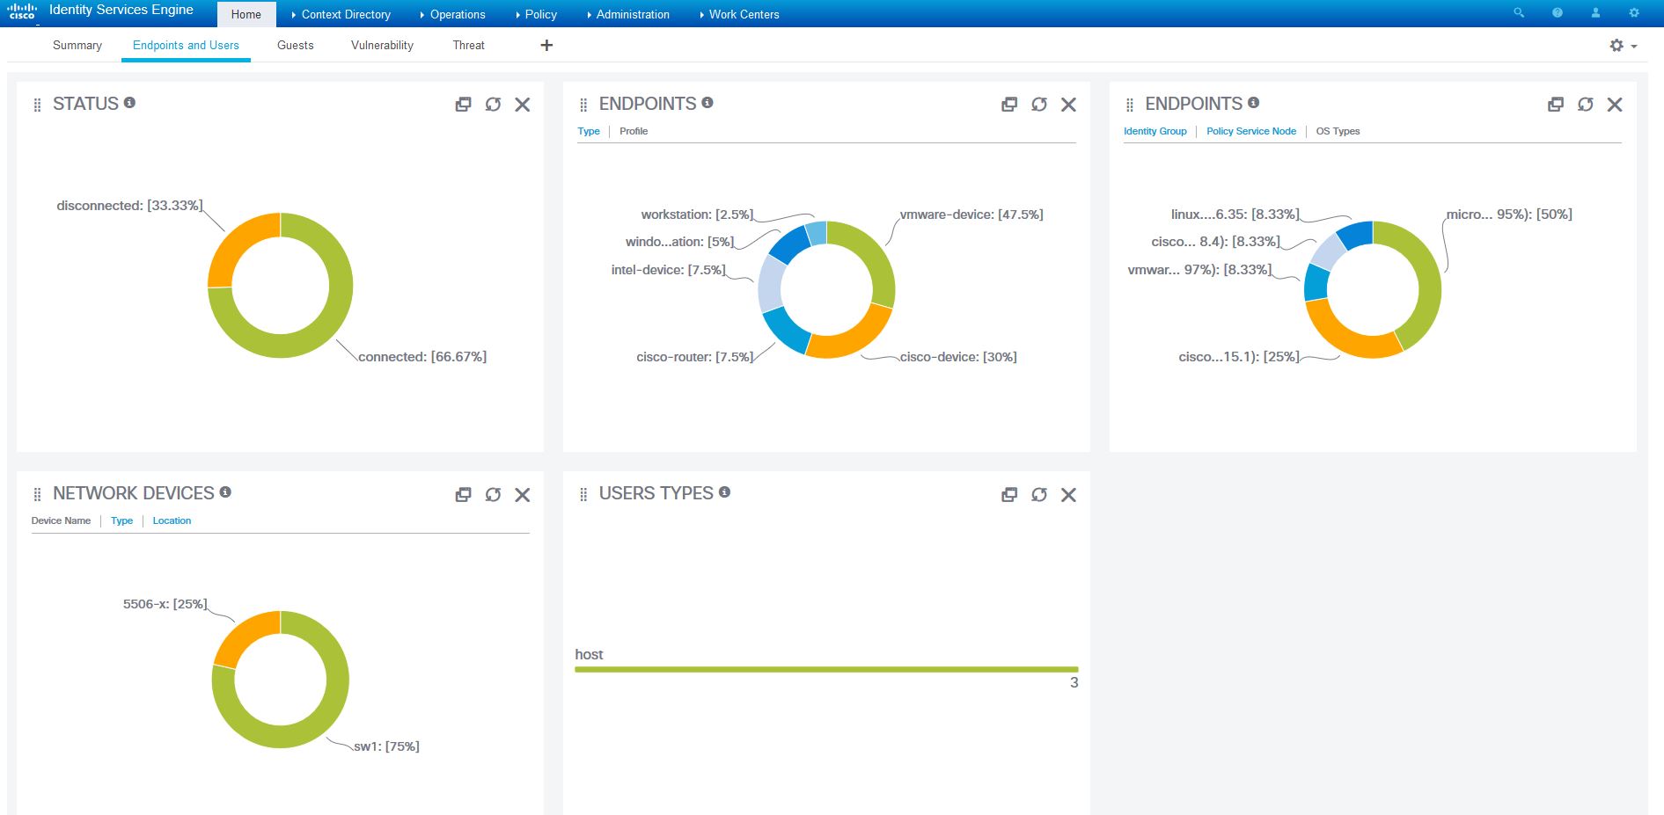Click the 'connected: [66.67%]' label
Image resolution: width=1664 pixels, height=815 pixels.
tap(422, 357)
